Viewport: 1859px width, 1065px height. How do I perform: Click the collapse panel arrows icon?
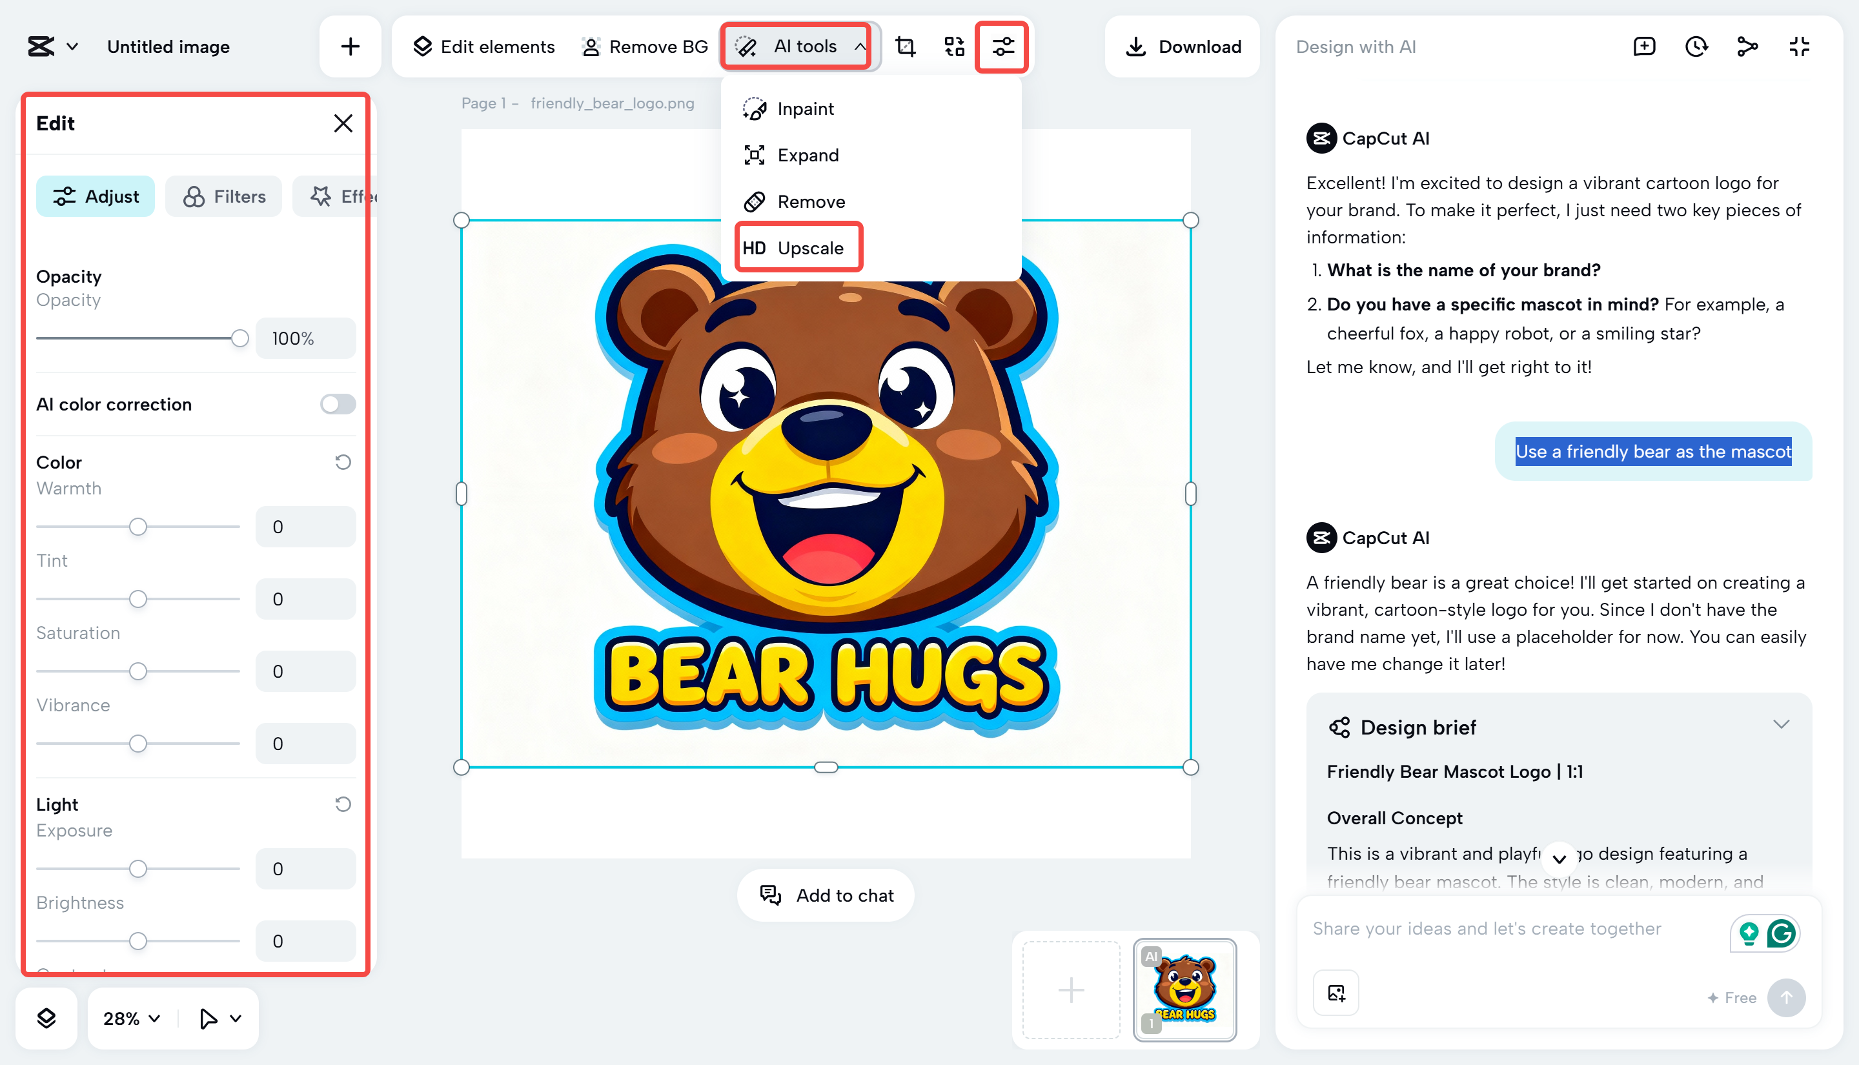tap(1799, 47)
